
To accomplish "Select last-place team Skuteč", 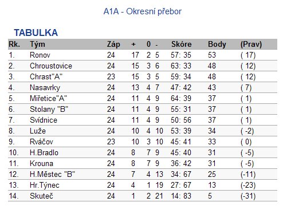I will [41, 196].
